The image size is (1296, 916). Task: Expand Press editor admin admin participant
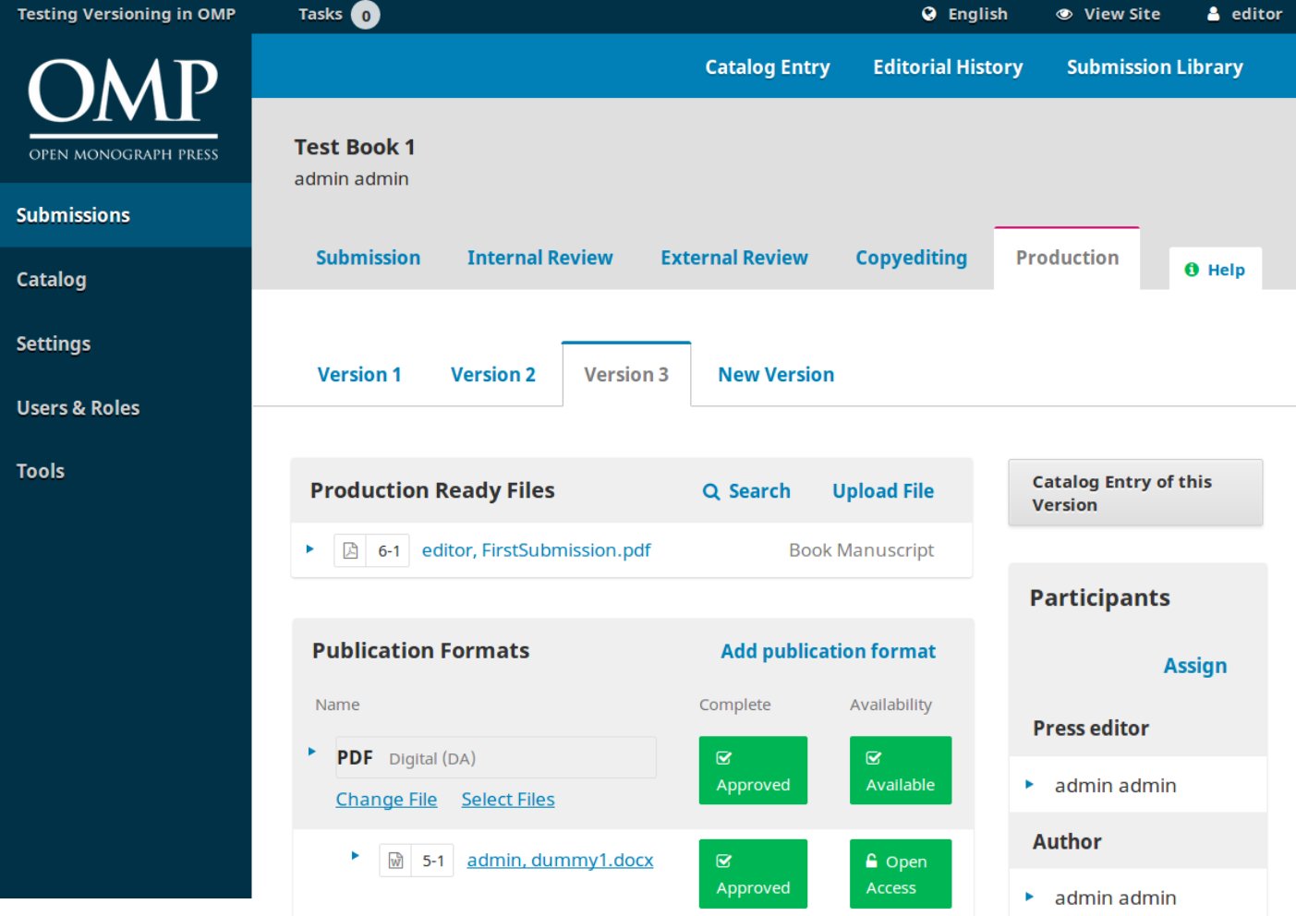1030,785
